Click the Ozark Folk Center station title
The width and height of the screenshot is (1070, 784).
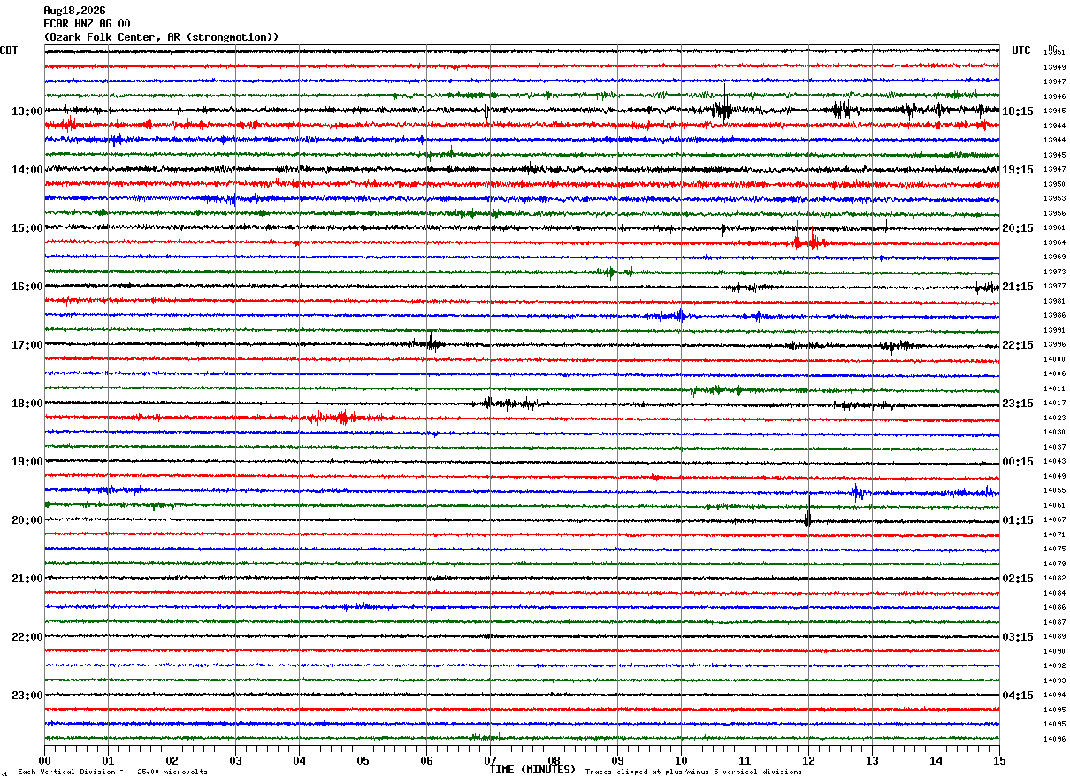(161, 37)
